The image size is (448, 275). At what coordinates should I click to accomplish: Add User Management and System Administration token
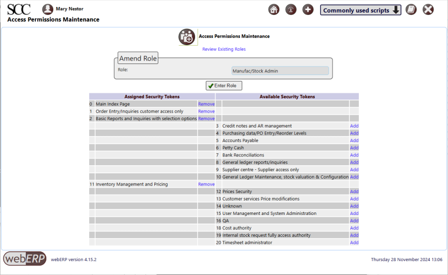354,213
